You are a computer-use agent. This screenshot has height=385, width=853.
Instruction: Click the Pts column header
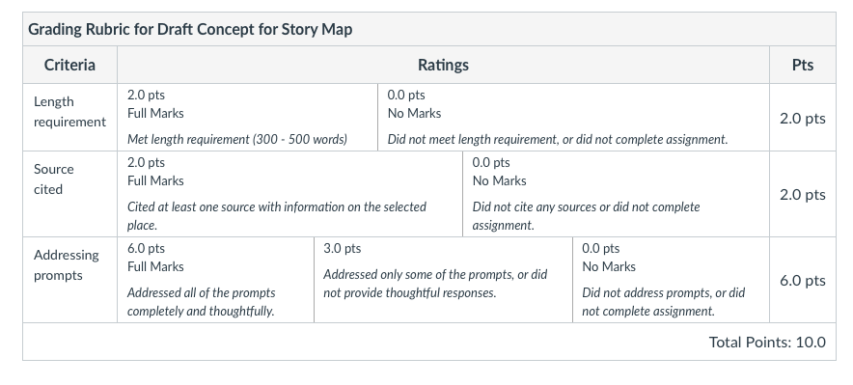[x=803, y=65]
